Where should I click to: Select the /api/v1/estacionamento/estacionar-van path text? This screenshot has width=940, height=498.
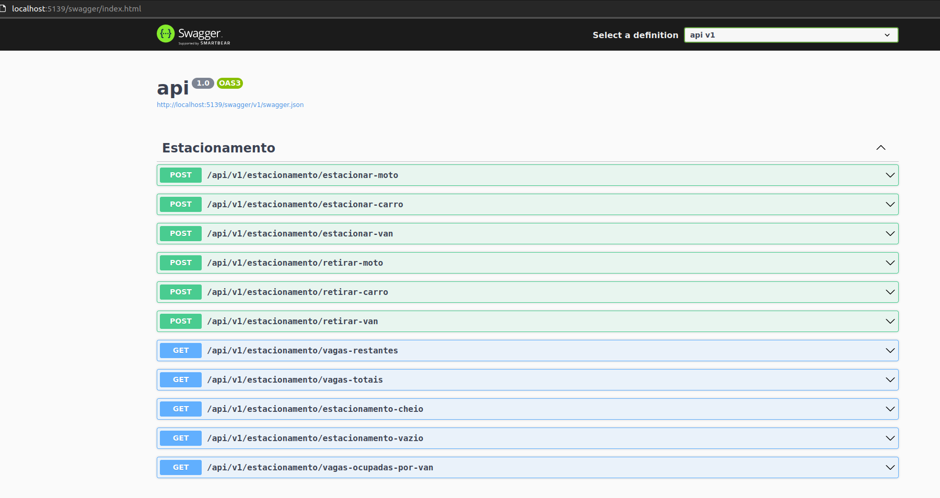300,234
